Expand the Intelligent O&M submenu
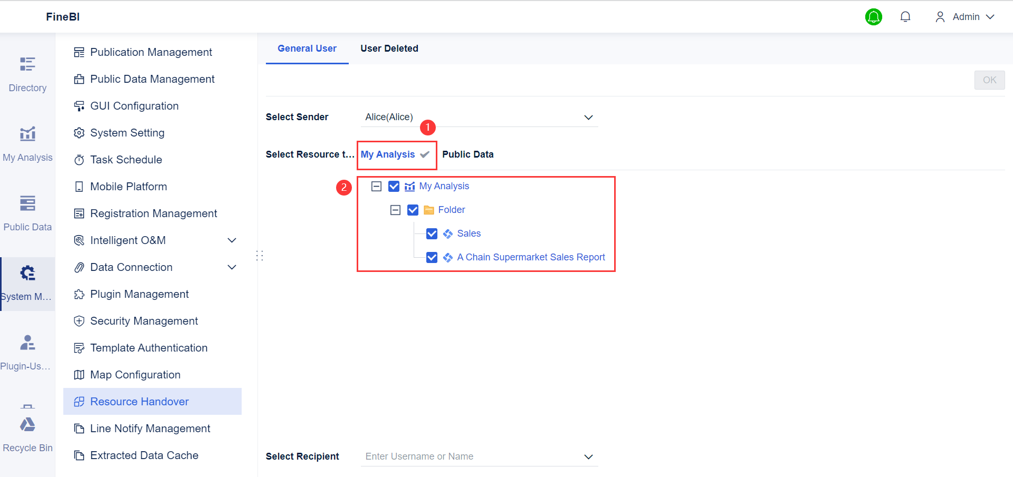The width and height of the screenshot is (1013, 477). click(x=231, y=240)
